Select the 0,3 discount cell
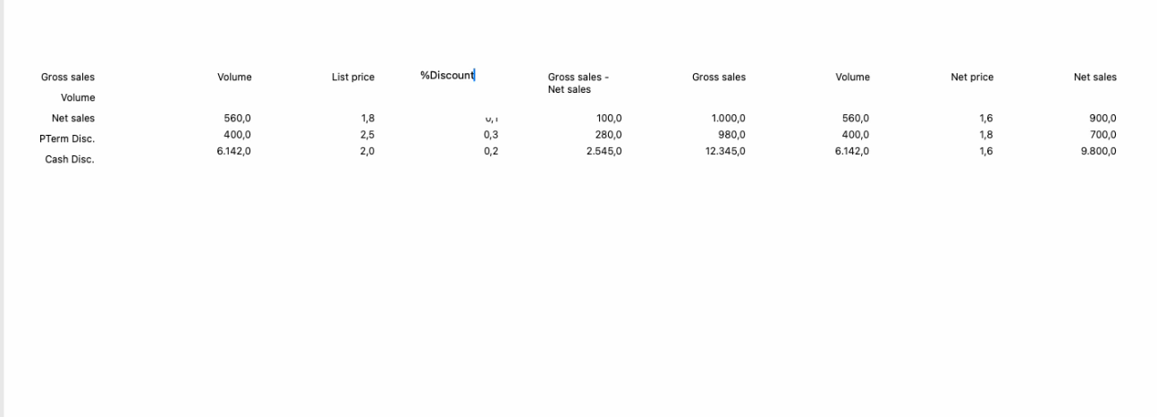Viewport: 1157px width, 417px height. point(490,135)
